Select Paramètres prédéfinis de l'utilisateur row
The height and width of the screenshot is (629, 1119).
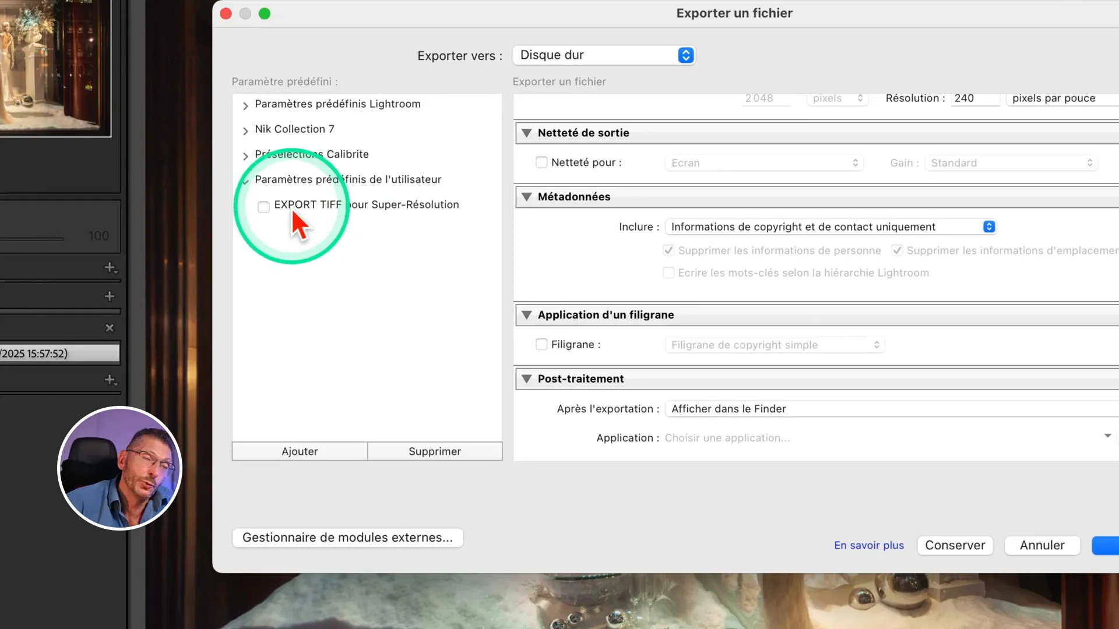point(348,179)
